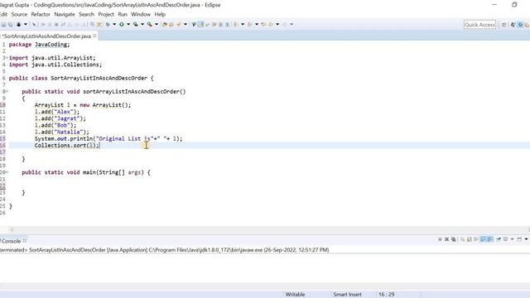The height and width of the screenshot is (298, 530).
Task: Switch to the Debug perspective icon
Action: tap(527, 25)
